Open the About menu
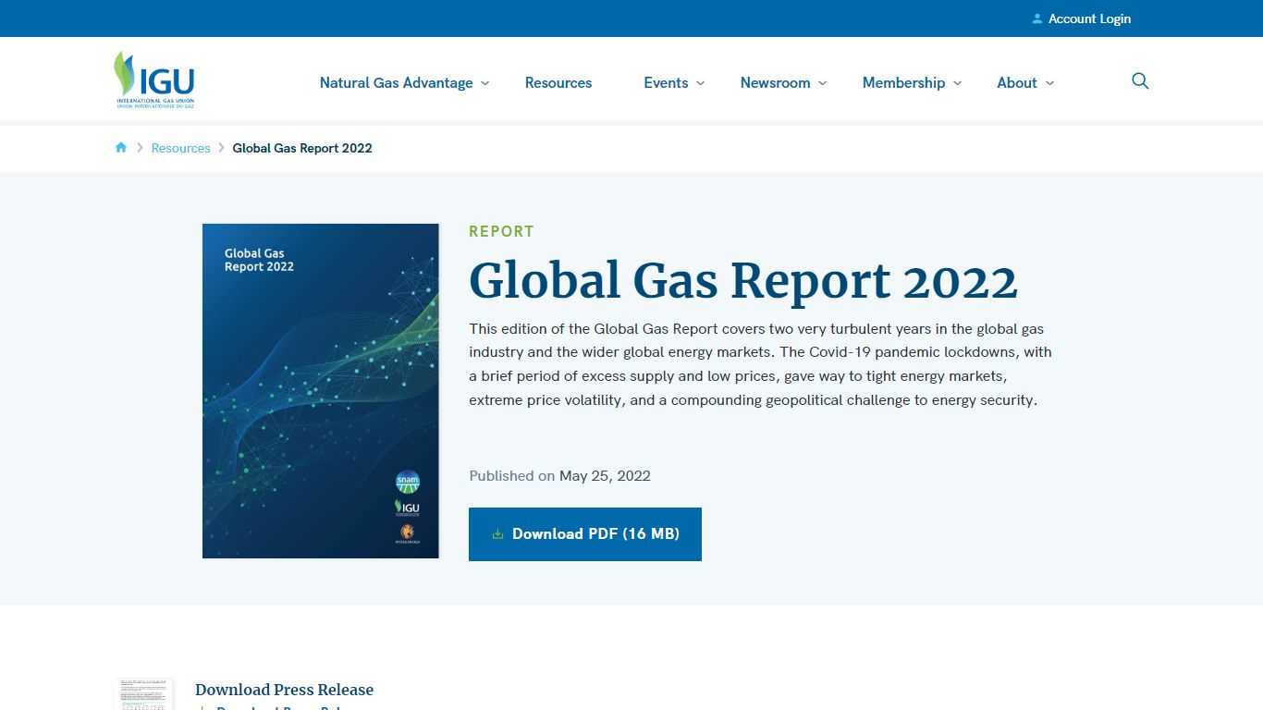The height and width of the screenshot is (710, 1263). (1016, 82)
